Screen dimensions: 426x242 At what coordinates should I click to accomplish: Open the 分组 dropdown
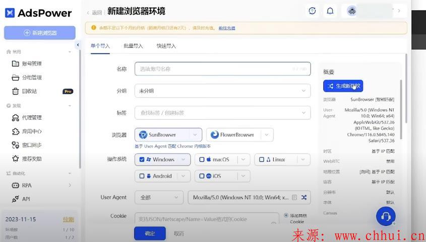tap(222, 91)
